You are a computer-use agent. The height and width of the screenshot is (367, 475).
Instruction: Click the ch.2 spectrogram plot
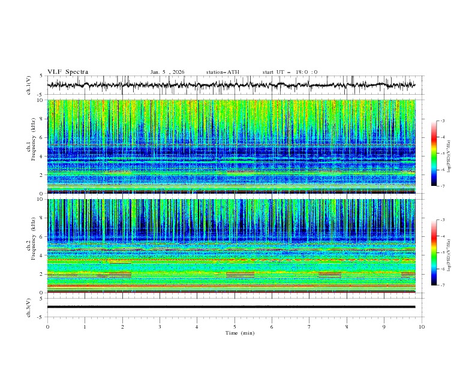point(232,246)
